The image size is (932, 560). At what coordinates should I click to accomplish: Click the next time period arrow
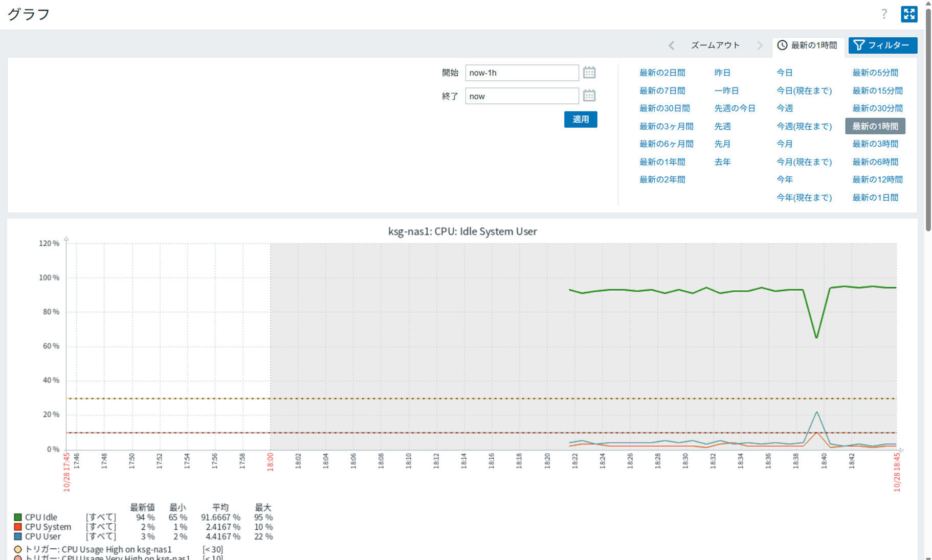click(x=760, y=45)
